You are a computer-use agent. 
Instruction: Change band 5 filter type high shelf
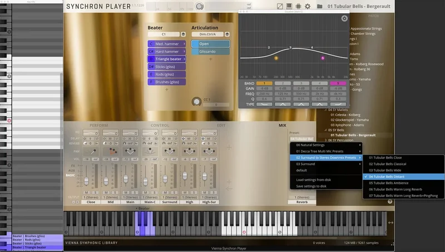click(x=338, y=104)
